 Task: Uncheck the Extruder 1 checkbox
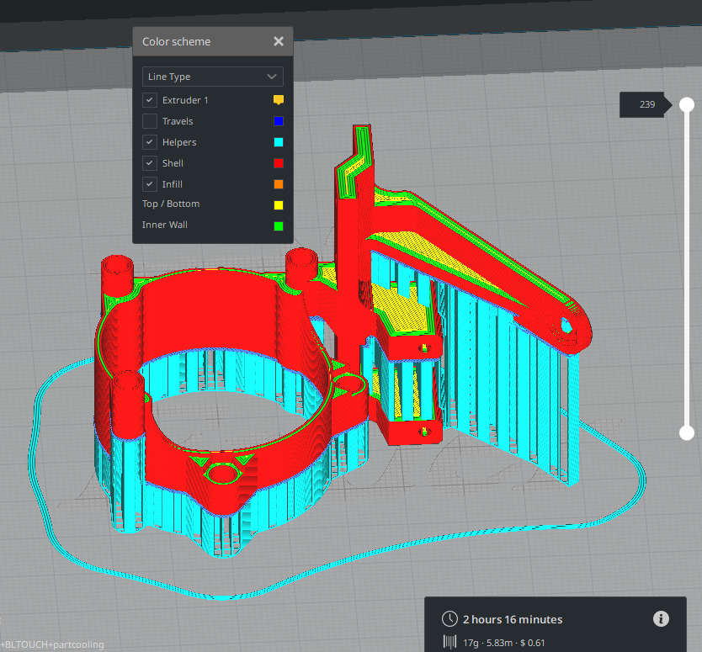coord(150,100)
